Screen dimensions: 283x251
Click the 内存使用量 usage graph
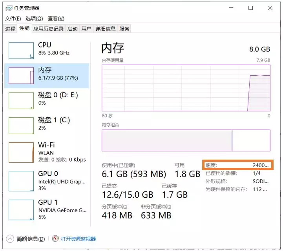coord(186,88)
